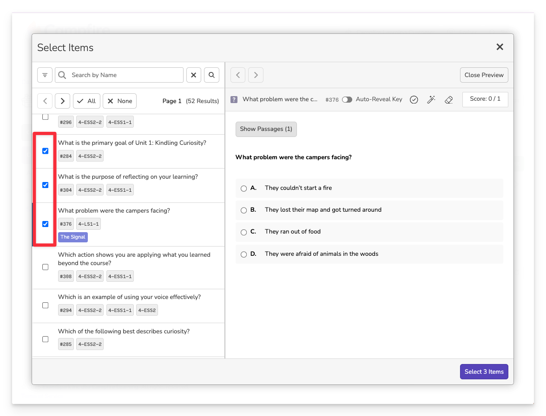The height and width of the screenshot is (416, 546).
Task: Go to next results page arrow
Action: (62, 101)
